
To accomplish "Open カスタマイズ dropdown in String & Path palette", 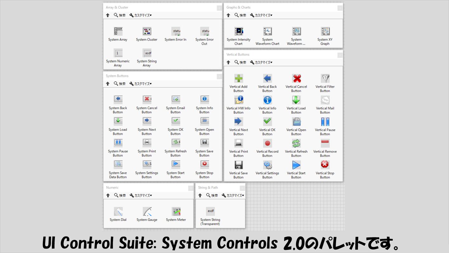I will click(233, 196).
